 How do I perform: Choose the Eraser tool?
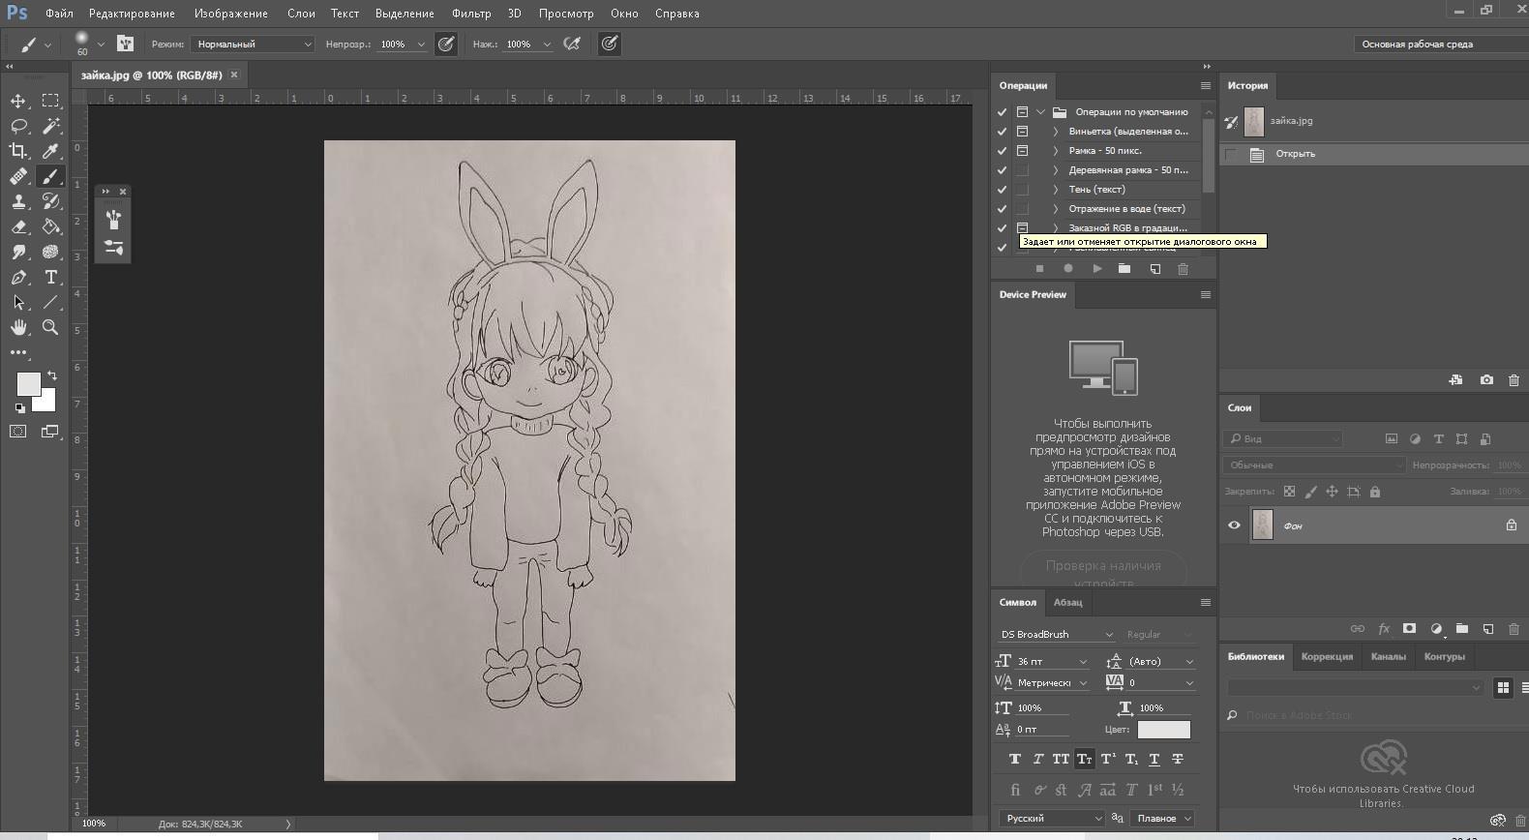click(18, 226)
